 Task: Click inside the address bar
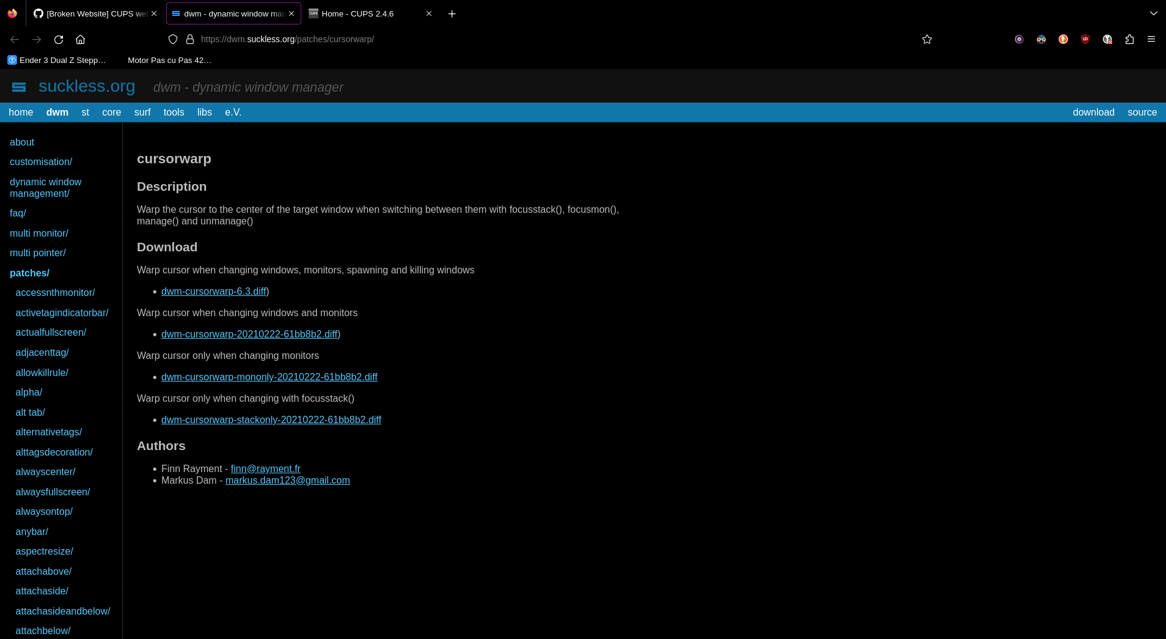[428, 39]
